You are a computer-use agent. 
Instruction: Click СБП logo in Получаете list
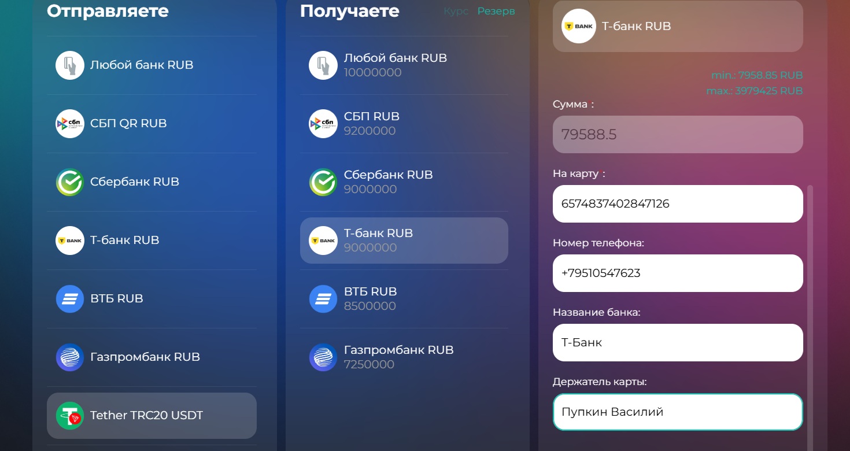pos(323,124)
